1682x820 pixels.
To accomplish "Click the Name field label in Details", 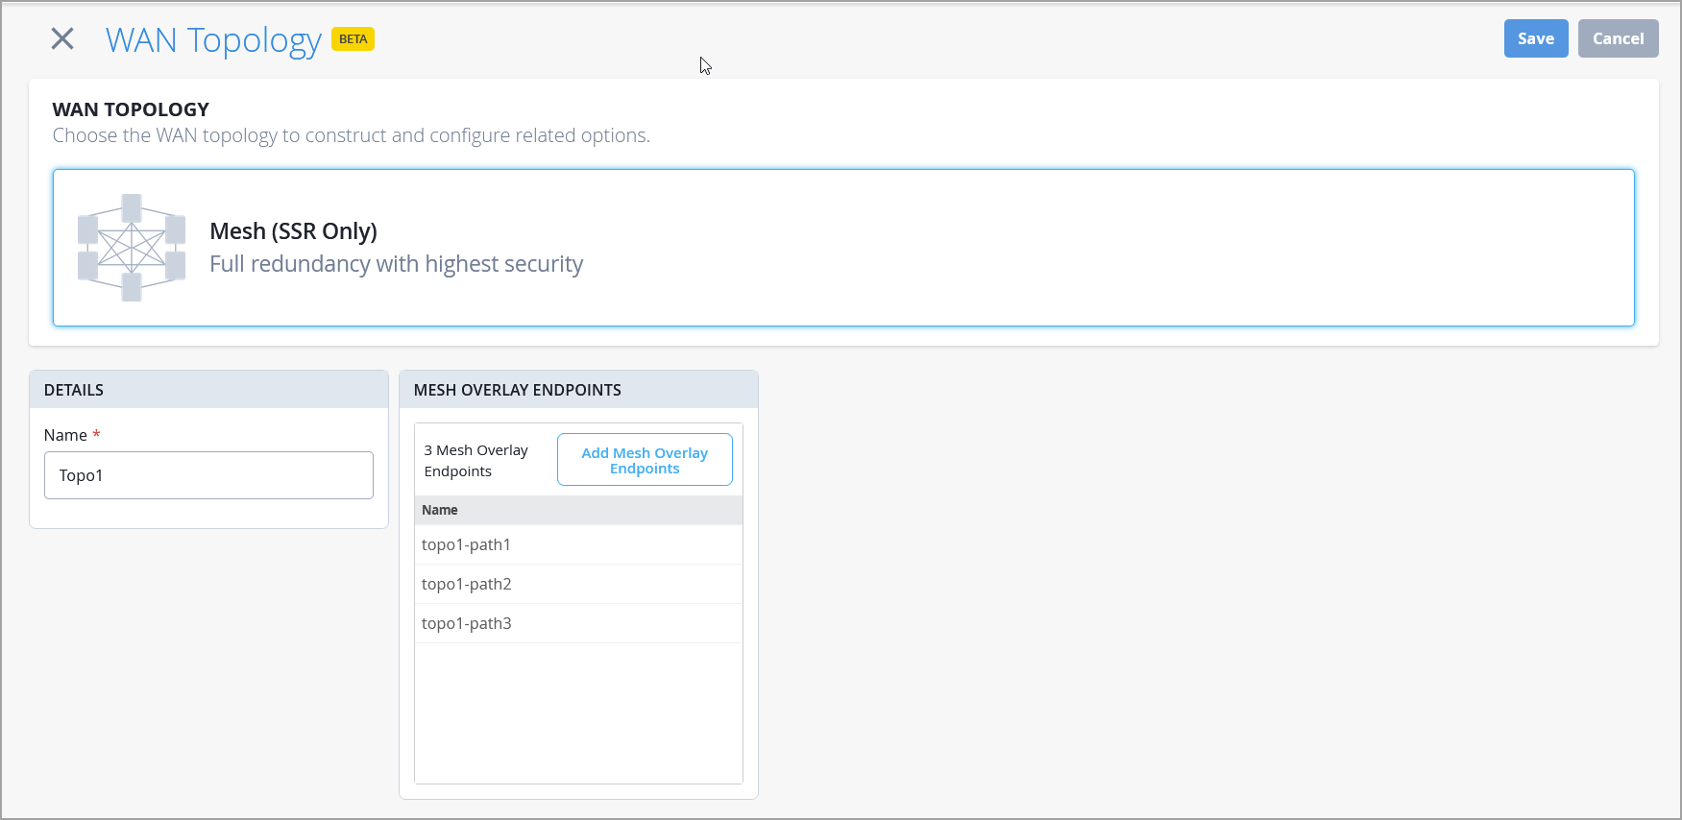I will pyautogui.click(x=65, y=435).
